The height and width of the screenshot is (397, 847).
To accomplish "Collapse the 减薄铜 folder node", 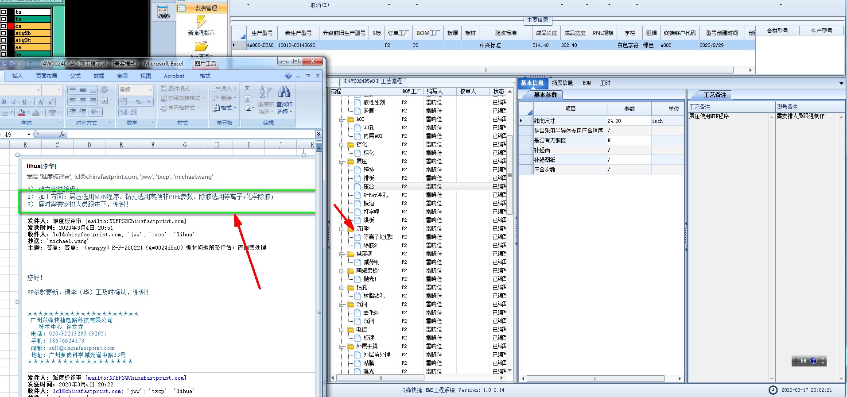I will (x=342, y=254).
